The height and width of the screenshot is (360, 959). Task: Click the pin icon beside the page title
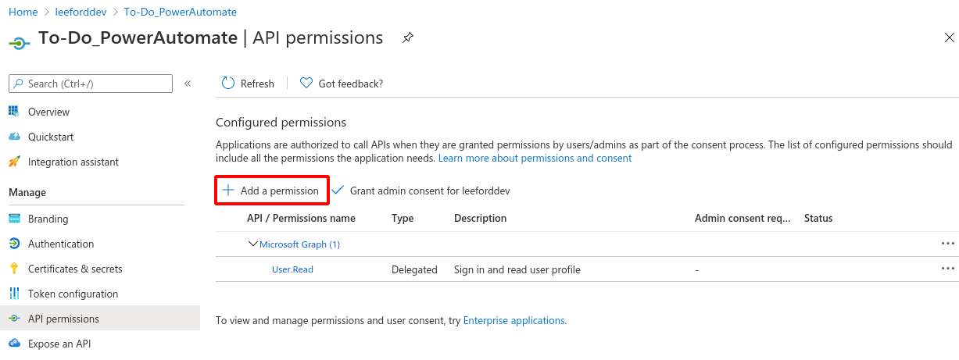407,37
